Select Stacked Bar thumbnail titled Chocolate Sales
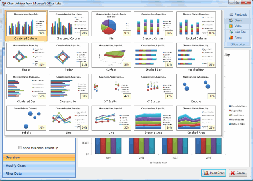253x181 pixels. click(x=153, y=55)
